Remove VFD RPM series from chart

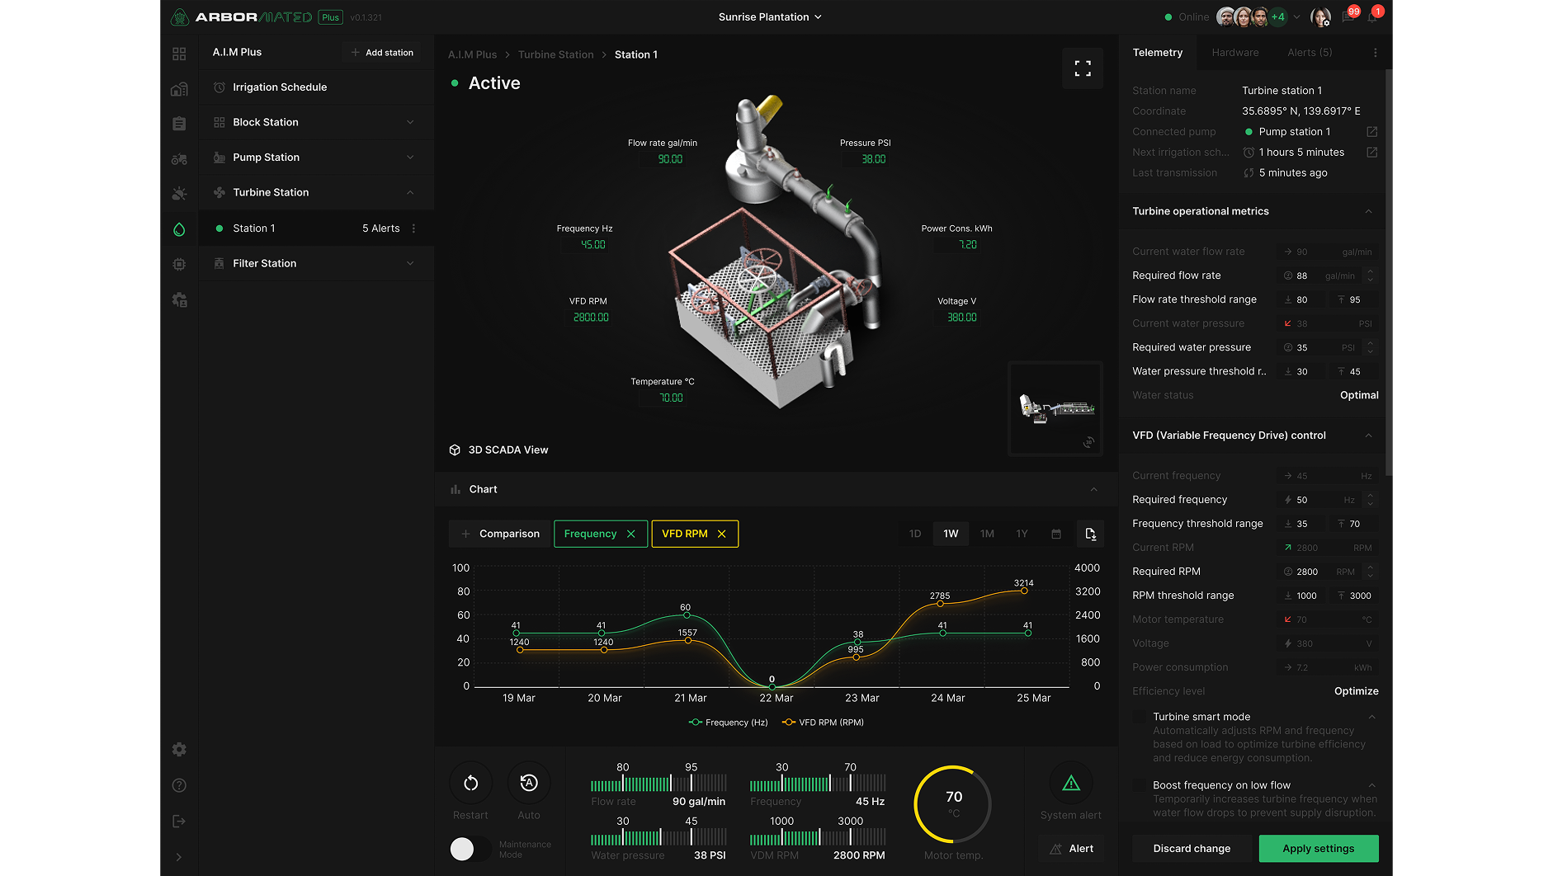pos(722,535)
